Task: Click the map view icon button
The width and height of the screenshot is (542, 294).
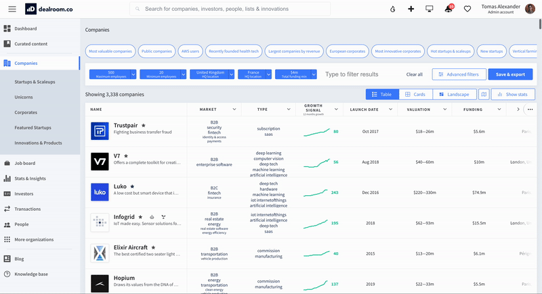Action: tap(484, 95)
